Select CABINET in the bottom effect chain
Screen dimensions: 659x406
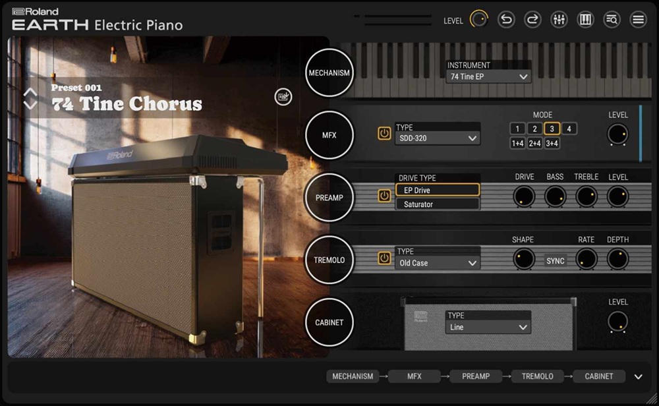[x=598, y=376]
